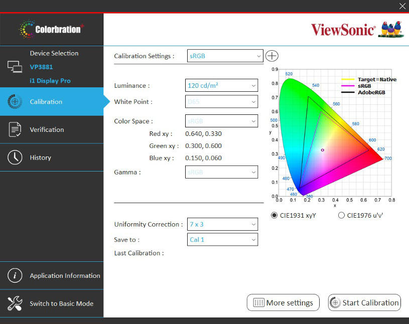Click the Last Calibration label
The width and height of the screenshot is (409, 324).
coord(139,253)
